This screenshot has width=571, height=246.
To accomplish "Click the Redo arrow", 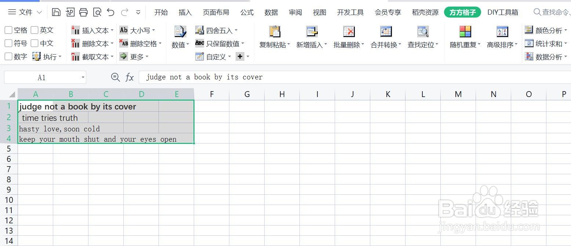I will pyautogui.click(x=124, y=12).
